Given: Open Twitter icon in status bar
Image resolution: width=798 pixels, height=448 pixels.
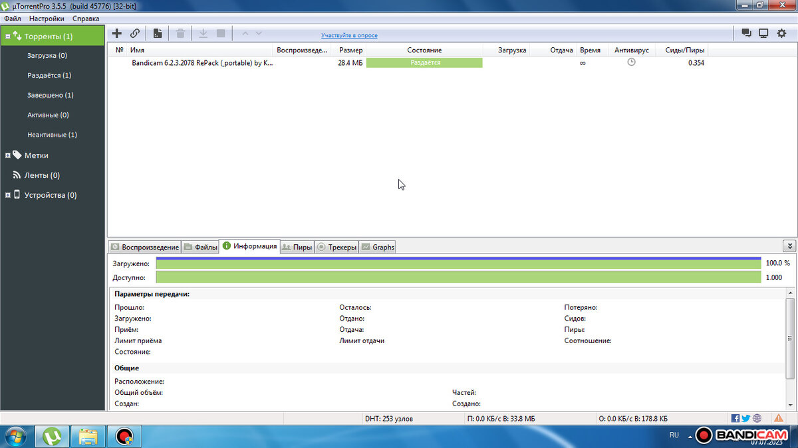Looking at the screenshot, I should click(x=746, y=418).
